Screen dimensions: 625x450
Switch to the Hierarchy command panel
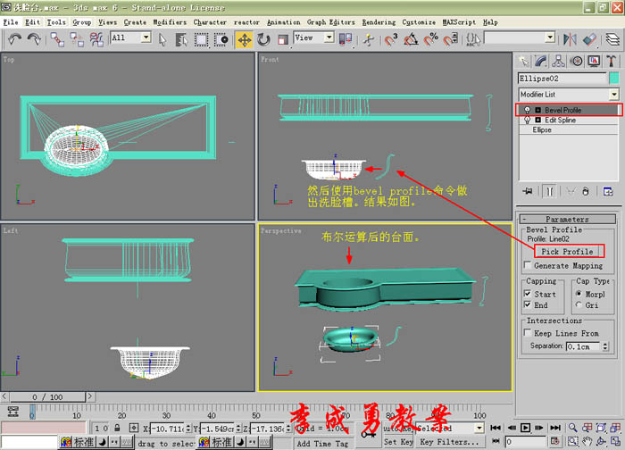coord(558,61)
